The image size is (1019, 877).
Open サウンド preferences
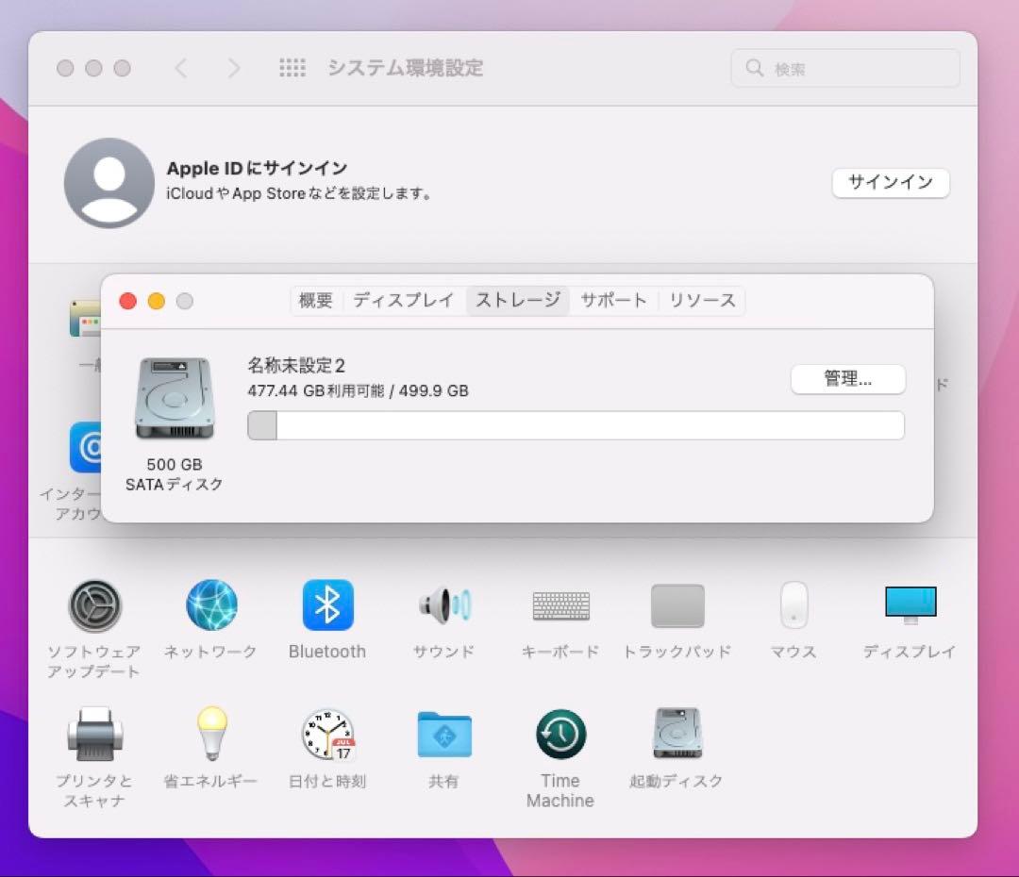tap(443, 605)
